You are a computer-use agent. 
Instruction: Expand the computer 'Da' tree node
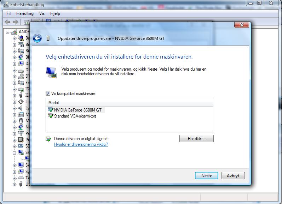pyautogui.click(x=14, y=64)
